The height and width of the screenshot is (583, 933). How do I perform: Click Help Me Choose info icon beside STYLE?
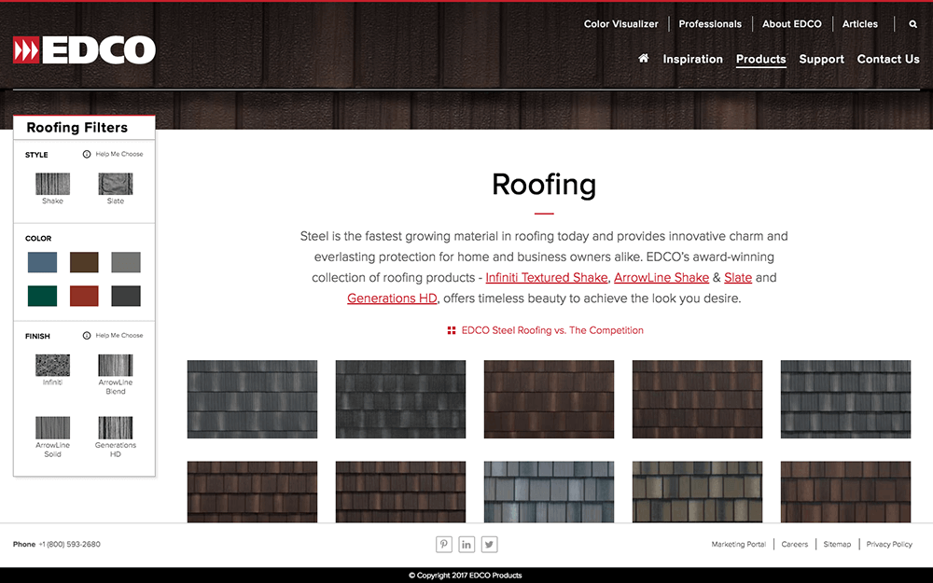click(x=87, y=154)
